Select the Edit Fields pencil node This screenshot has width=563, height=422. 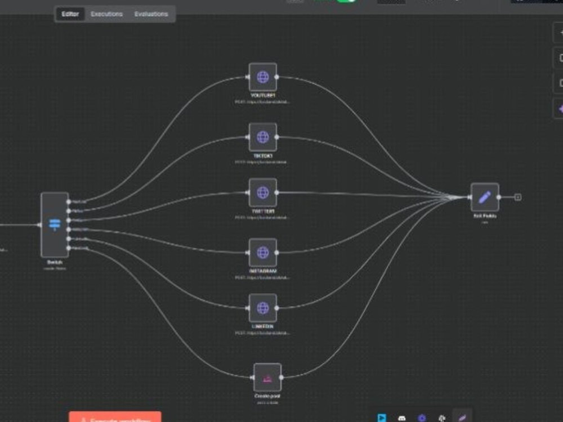coord(485,197)
